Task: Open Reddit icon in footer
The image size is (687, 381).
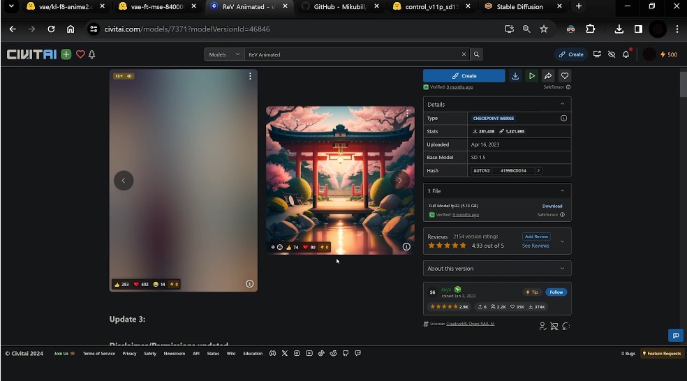Action: [x=334, y=353]
